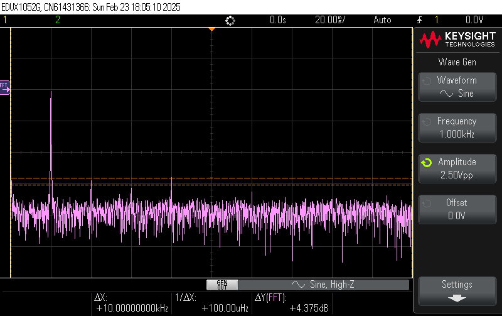Click the GEN OUT indicator badge

[222, 285]
